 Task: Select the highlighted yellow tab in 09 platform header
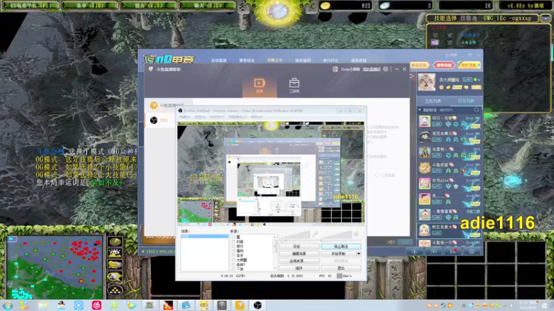click(274, 60)
